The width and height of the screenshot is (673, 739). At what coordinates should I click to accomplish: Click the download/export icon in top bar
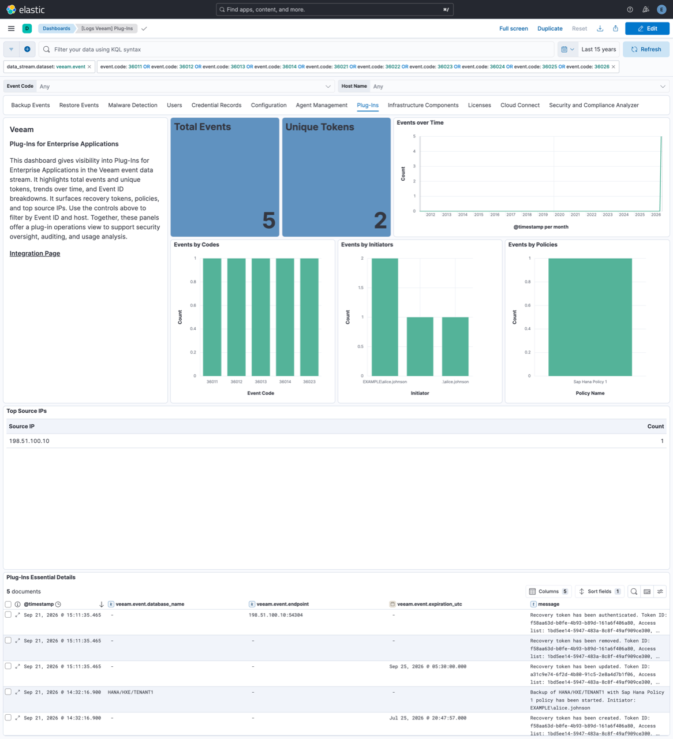click(600, 28)
